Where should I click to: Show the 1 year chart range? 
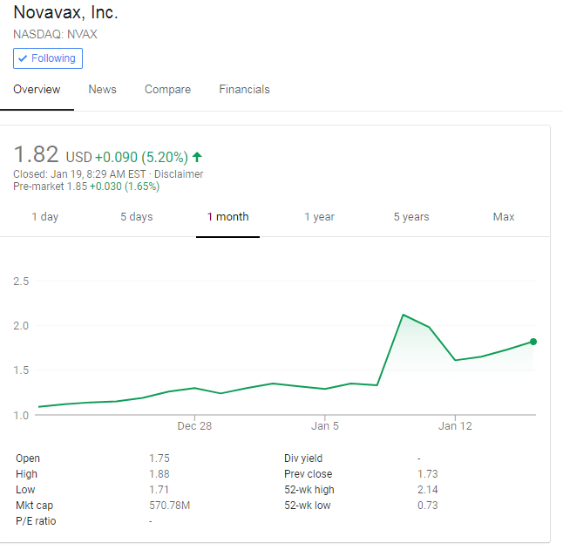(319, 217)
